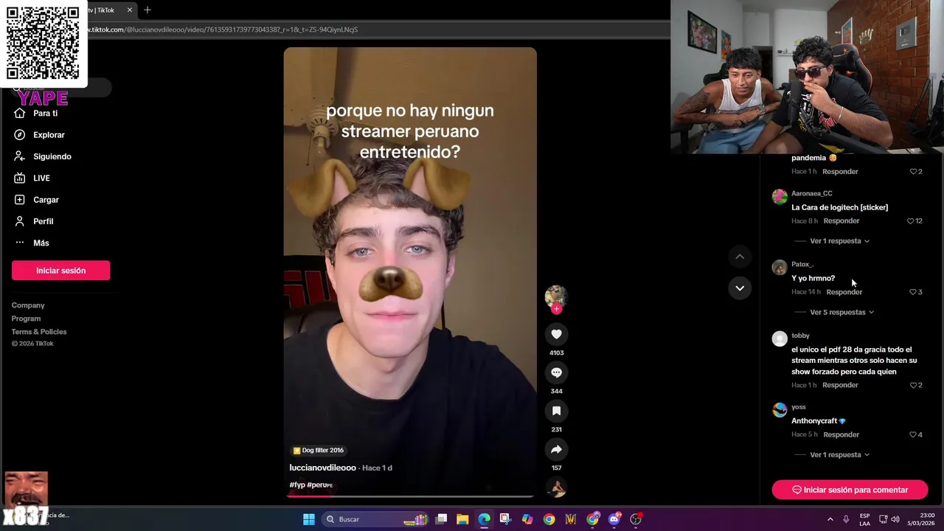Open a new browser tab
Viewport: 944px width, 531px height.
(147, 10)
